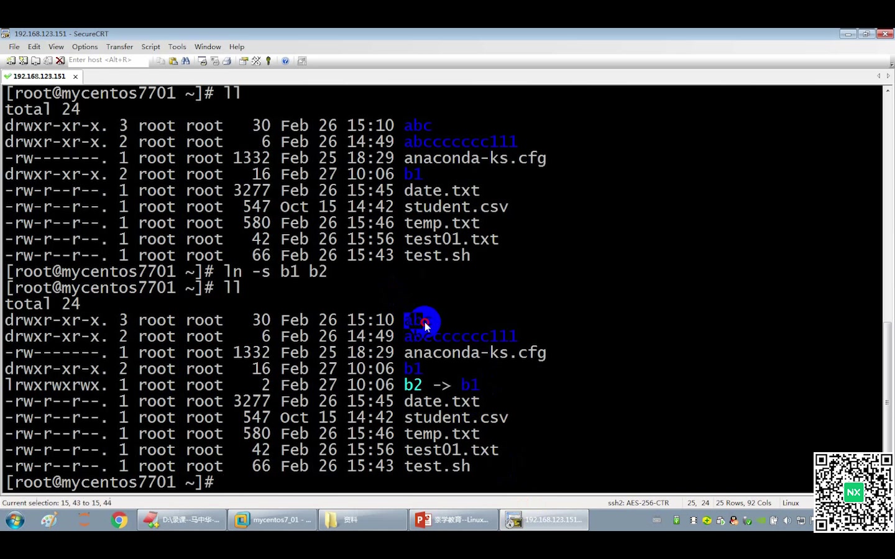Click the tab bar scroll-left arrow

tap(878, 76)
